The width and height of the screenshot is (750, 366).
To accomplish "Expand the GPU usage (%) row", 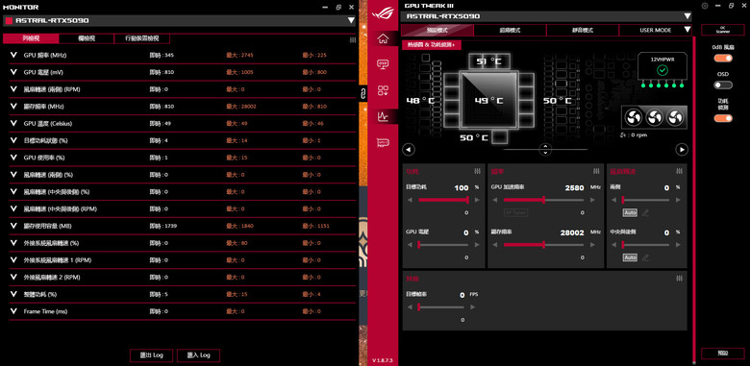I will pyautogui.click(x=13, y=158).
